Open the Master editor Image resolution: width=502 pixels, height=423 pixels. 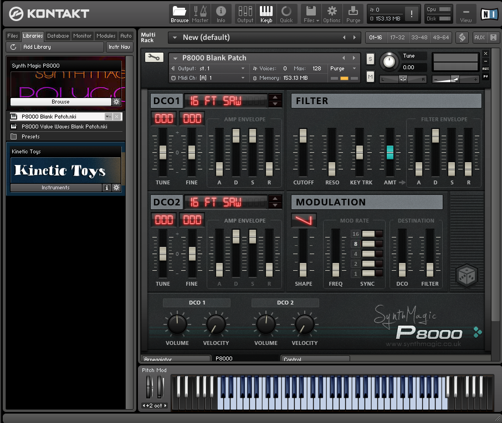pyautogui.click(x=200, y=14)
